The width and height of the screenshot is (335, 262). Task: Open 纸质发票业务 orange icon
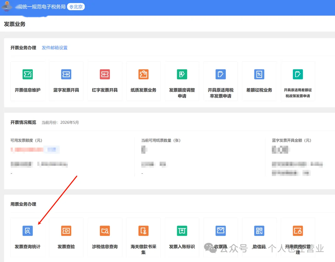(x=143, y=74)
